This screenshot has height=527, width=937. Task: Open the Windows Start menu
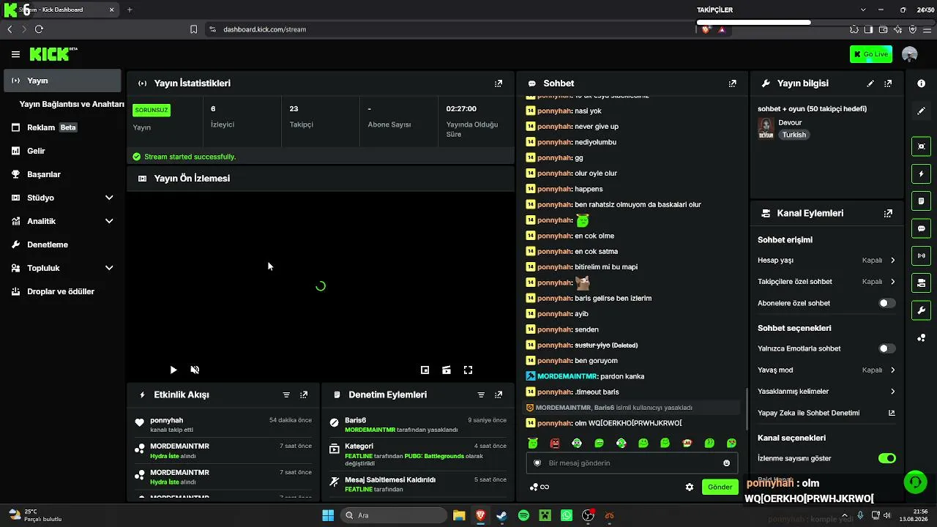tap(328, 515)
